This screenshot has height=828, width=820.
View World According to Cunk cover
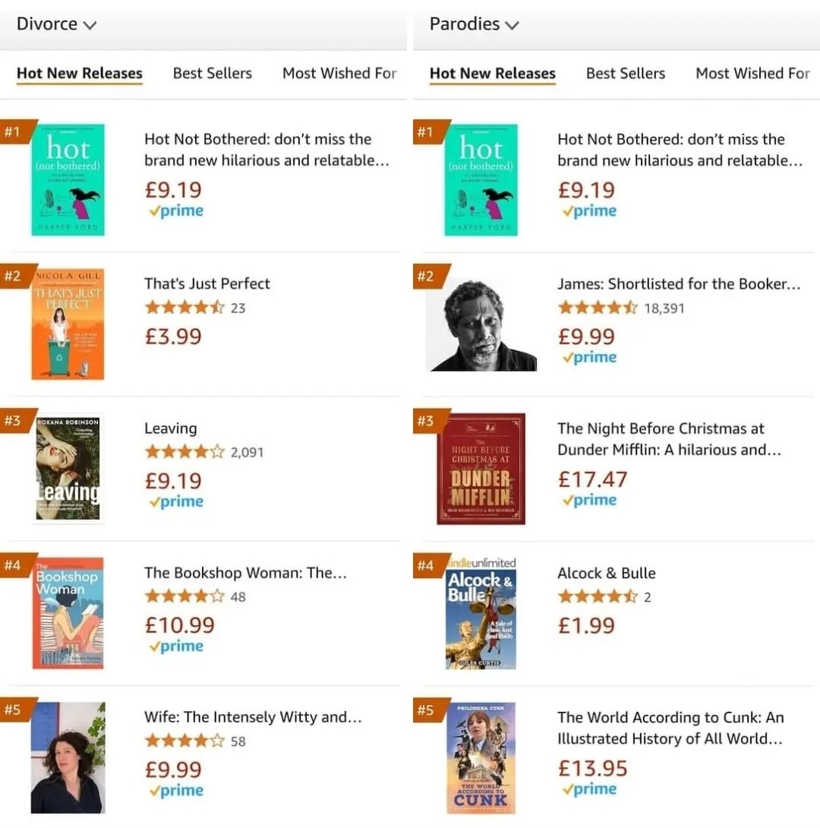click(x=481, y=757)
